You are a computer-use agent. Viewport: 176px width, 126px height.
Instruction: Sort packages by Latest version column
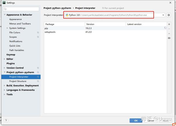(x=146, y=24)
